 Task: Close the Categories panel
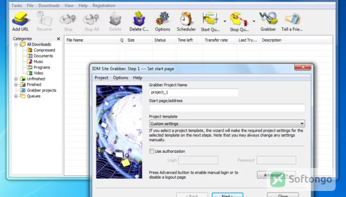tap(58, 39)
